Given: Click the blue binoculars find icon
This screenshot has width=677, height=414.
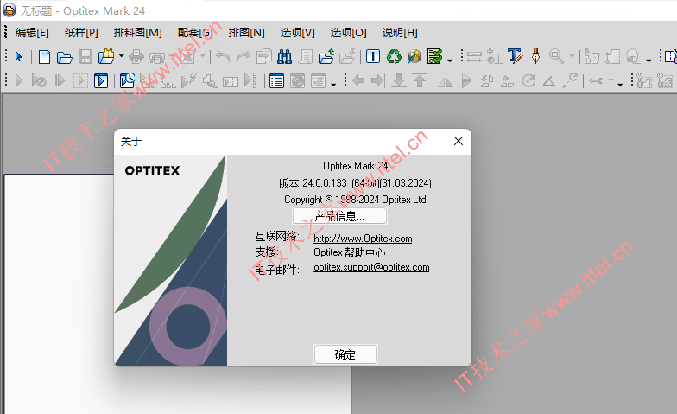Looking at the screenshot, I should pyautogui.click(x=285, y=57).
